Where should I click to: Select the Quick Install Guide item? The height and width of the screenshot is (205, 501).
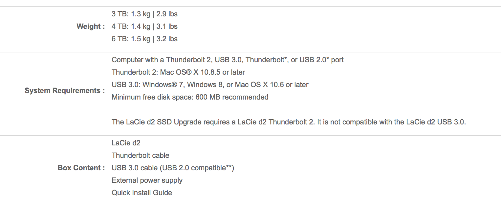[x=142, y=193]
